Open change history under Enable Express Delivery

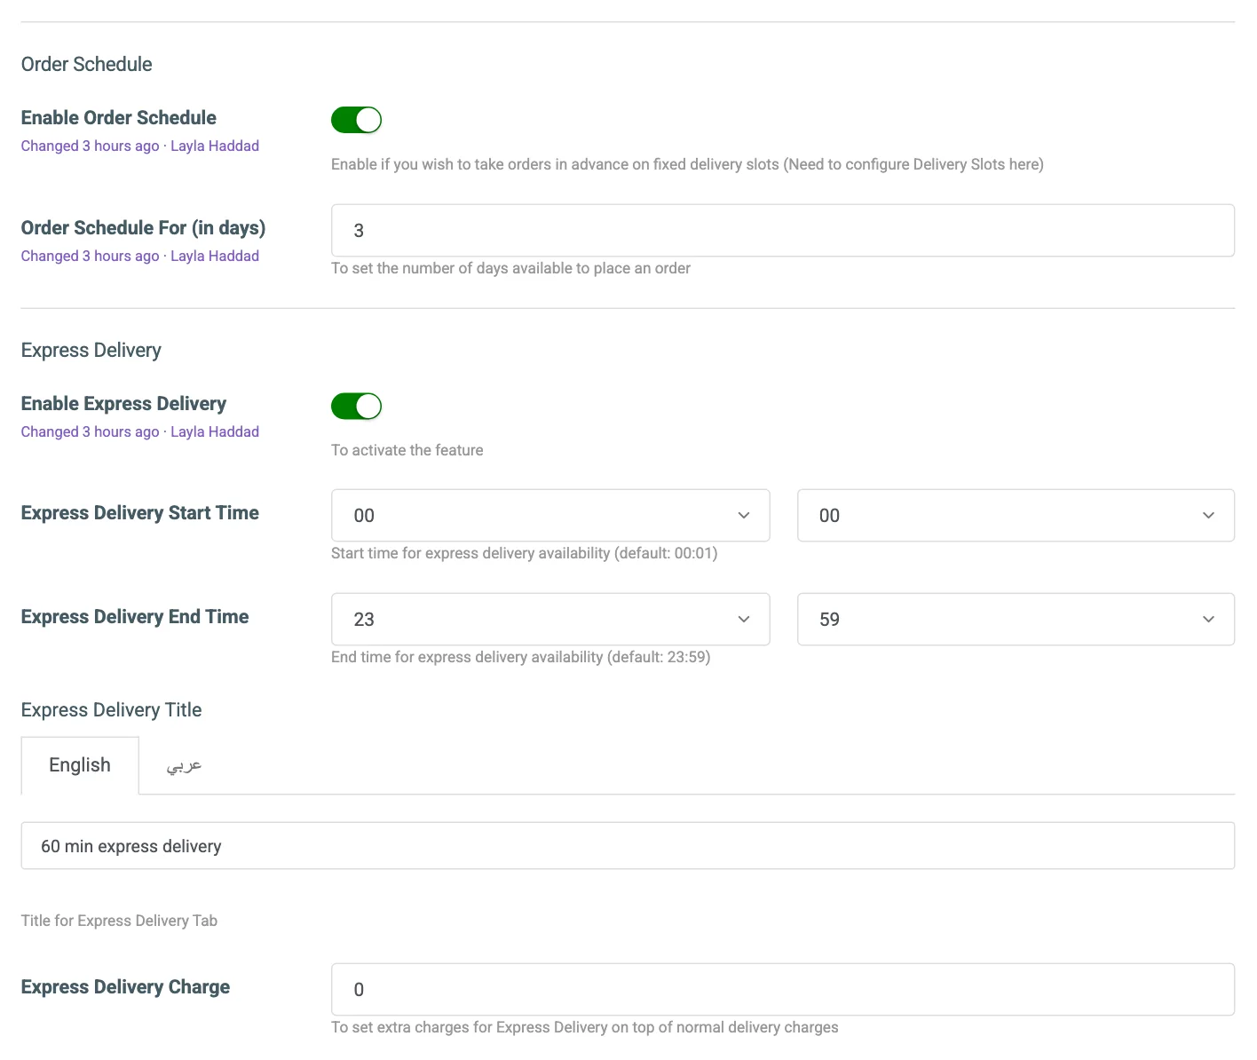click(x=140, y=431)
